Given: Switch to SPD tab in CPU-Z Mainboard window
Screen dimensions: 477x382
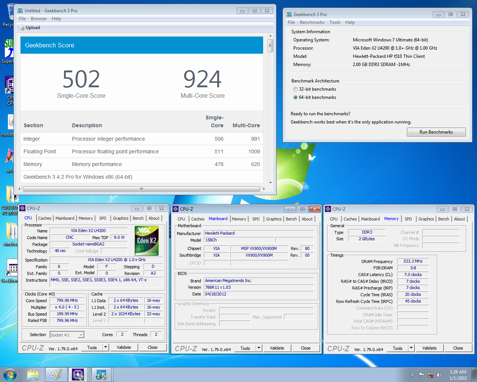Looking at the screenshot, I should [256, 219].
